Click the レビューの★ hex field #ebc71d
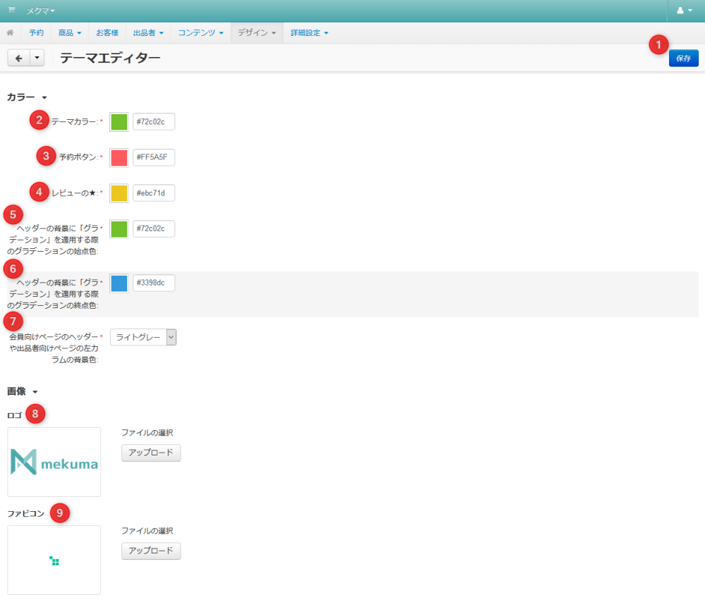The image size is (705, 607). 154,193
